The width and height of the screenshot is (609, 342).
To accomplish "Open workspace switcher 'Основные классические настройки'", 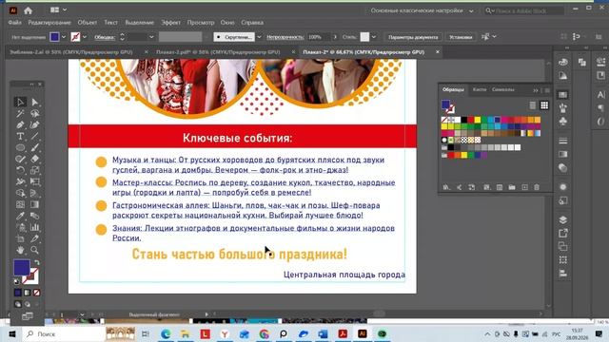I will (422, 10).
